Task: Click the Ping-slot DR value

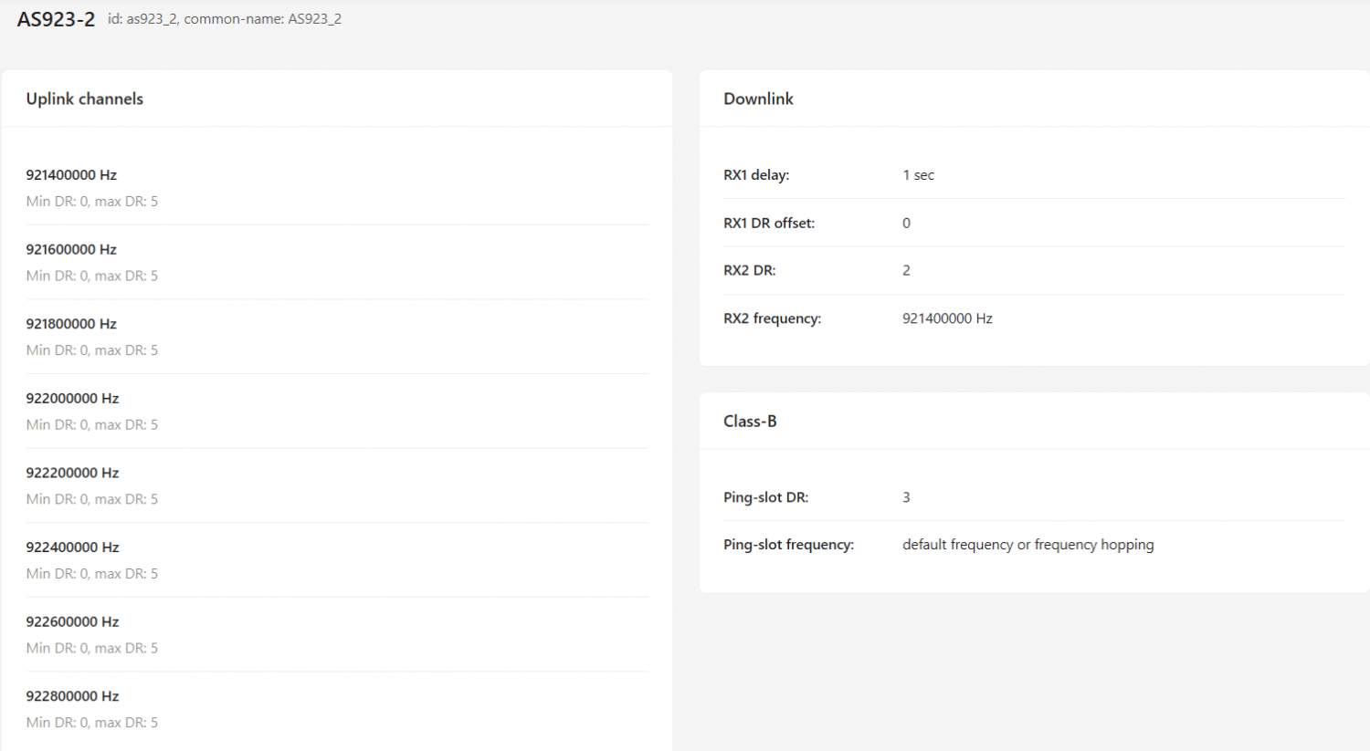Action: [906, 497]
